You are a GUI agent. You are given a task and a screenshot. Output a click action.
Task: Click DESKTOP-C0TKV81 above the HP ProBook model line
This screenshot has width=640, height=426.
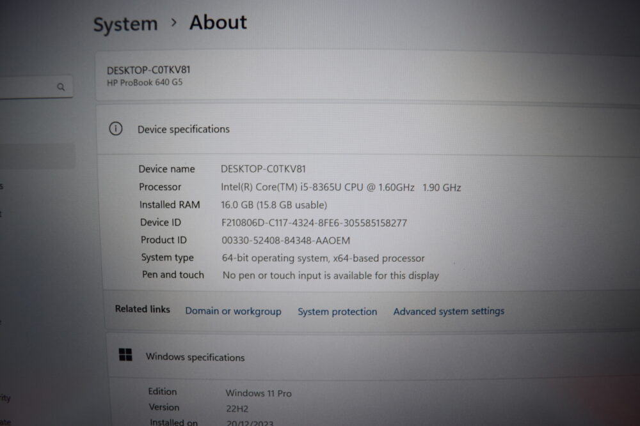pos(148,70)
